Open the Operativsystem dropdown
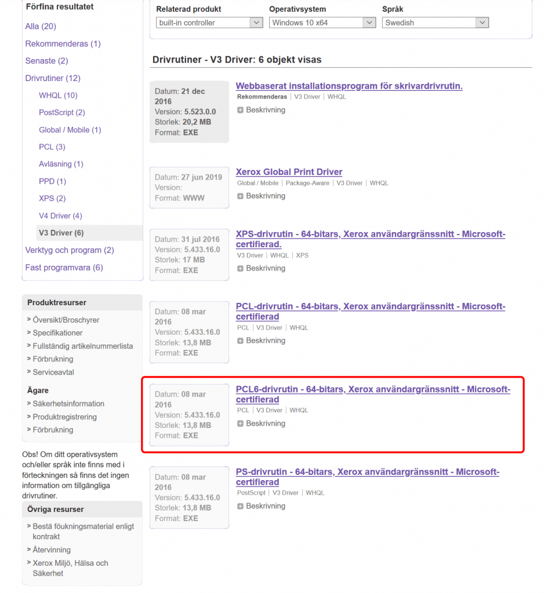The height and width of the screenshot is (593, 544). tap(322, 23)
